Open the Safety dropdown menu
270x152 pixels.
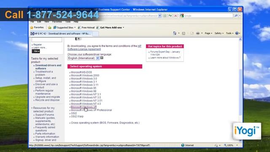pyautogui.click(x=219, y=33)
